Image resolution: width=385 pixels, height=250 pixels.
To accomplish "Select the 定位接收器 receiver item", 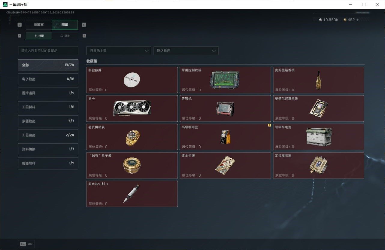I will click(x=319, y=165).
